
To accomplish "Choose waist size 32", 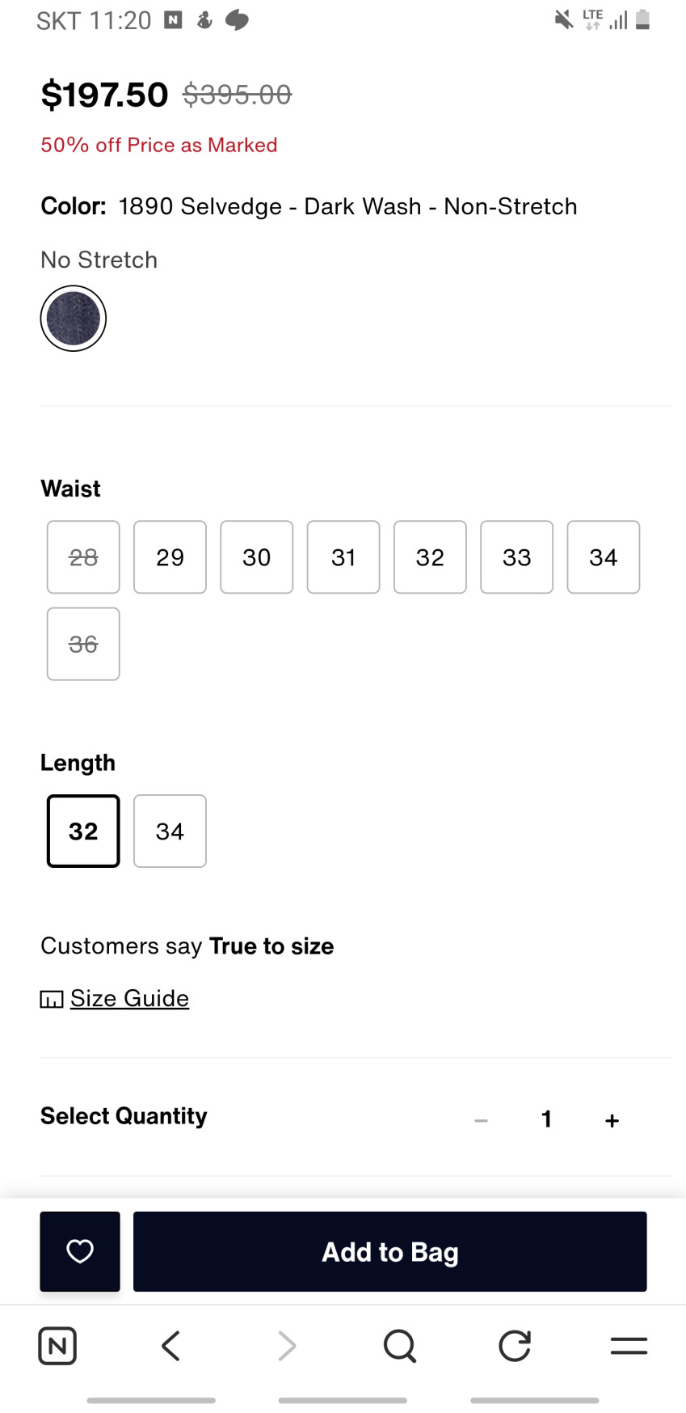I will (x=430, y=557).
